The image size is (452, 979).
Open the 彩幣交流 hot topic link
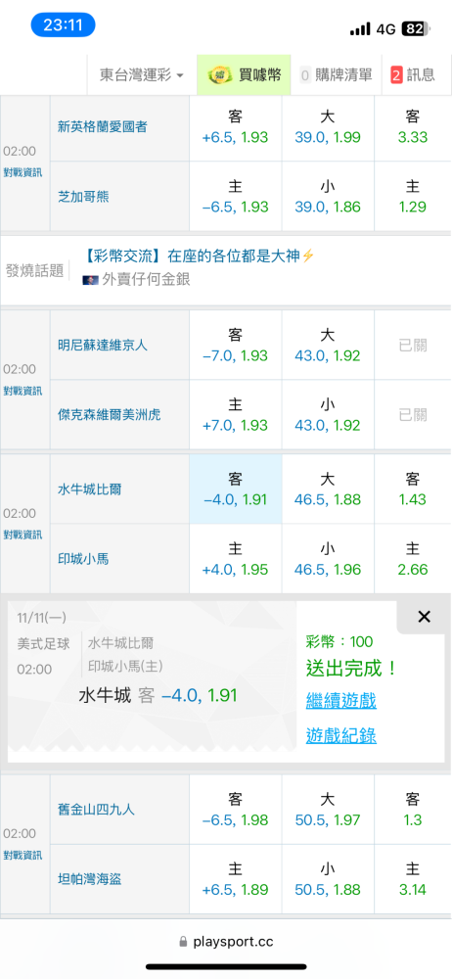click(x=200, y=256)
